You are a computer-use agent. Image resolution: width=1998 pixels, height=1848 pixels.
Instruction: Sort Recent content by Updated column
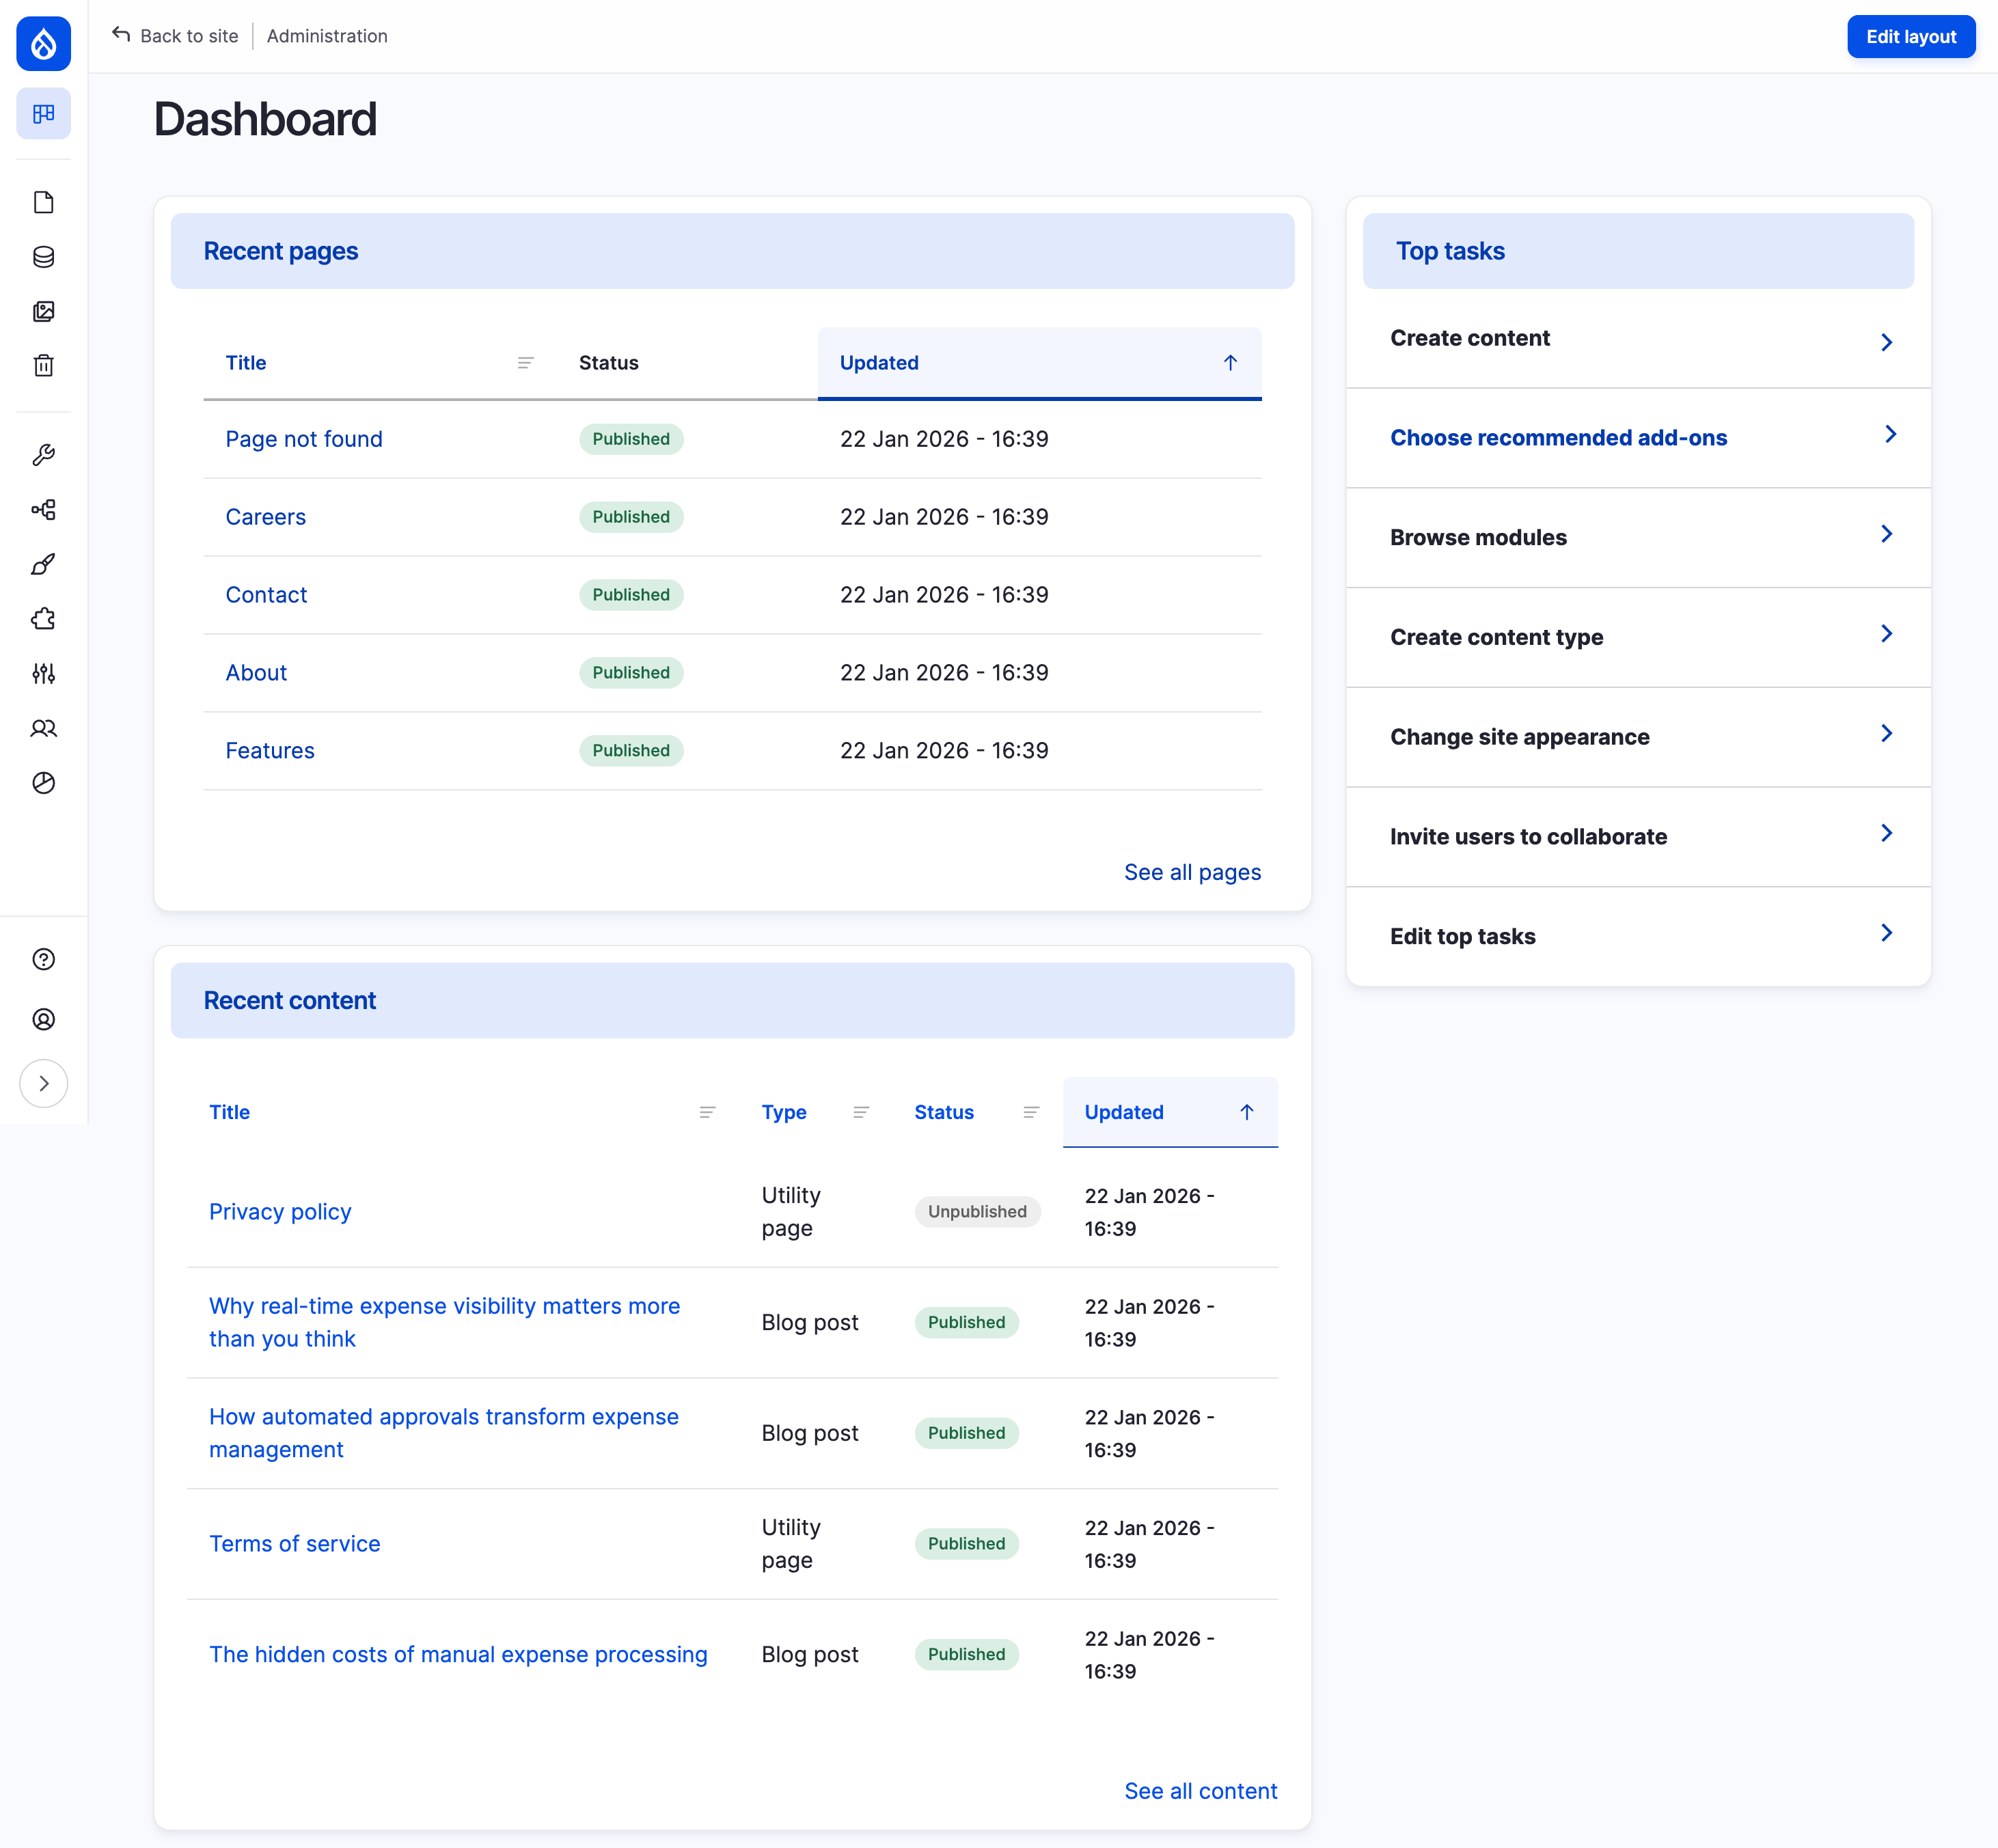click(x=1124, y=1112)
